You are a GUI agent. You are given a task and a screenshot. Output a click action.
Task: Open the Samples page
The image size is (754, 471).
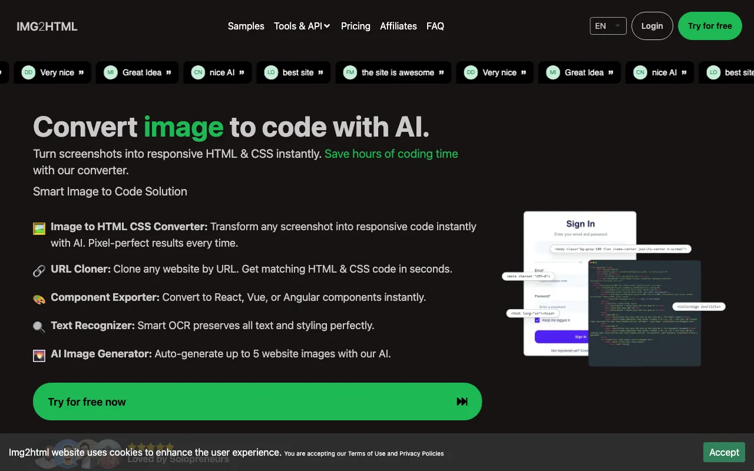coord(246,26)
